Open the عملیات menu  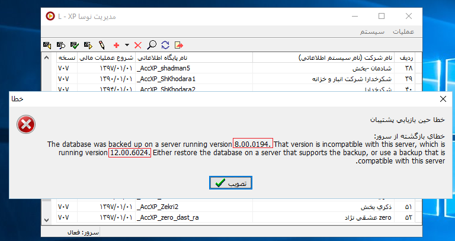403,31
